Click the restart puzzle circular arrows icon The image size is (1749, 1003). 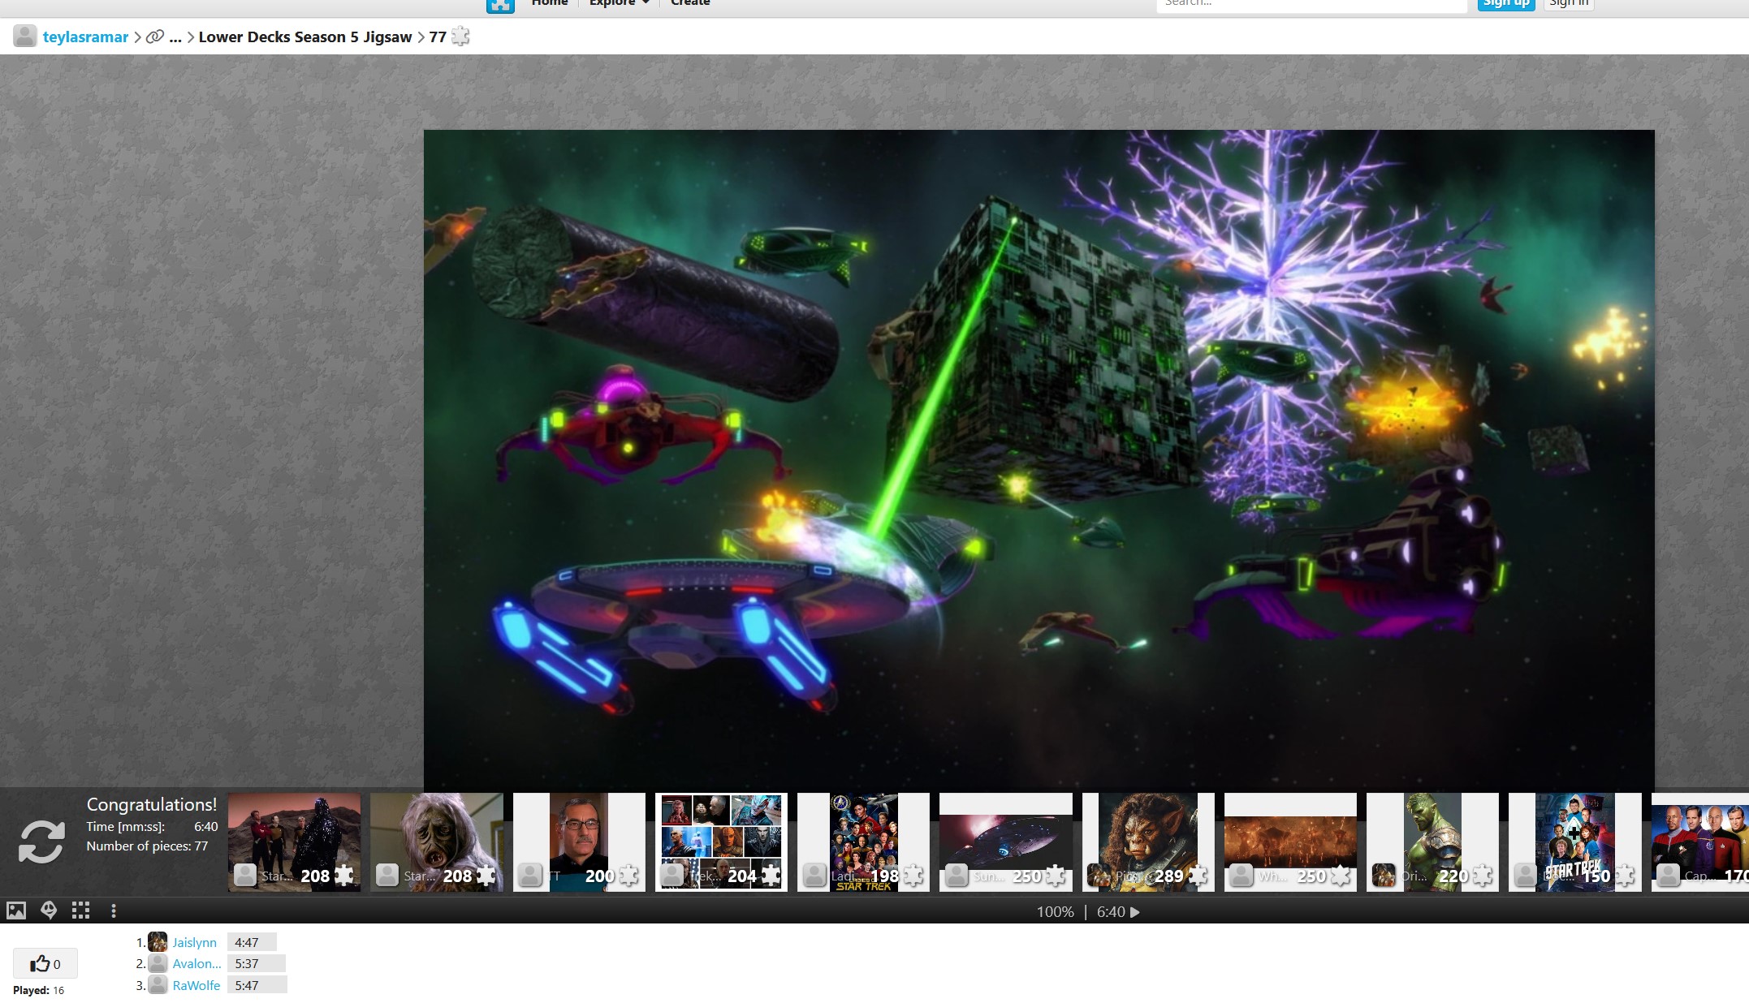coord(41,841)
